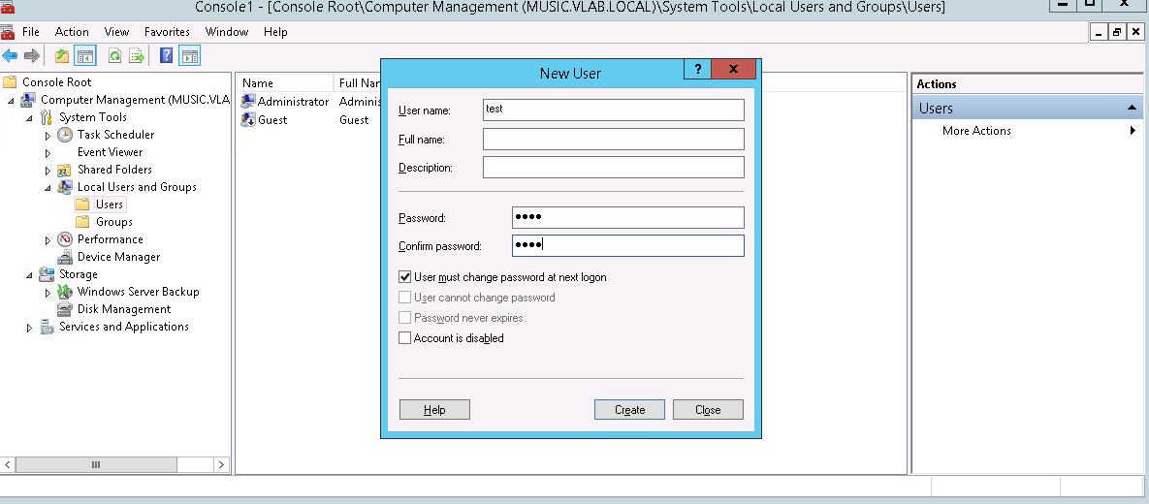This screenshot has height=504, width=1149.
Task: Click the Export List toolbar icon
Action: pyautogui.click(x=137, y=55)
